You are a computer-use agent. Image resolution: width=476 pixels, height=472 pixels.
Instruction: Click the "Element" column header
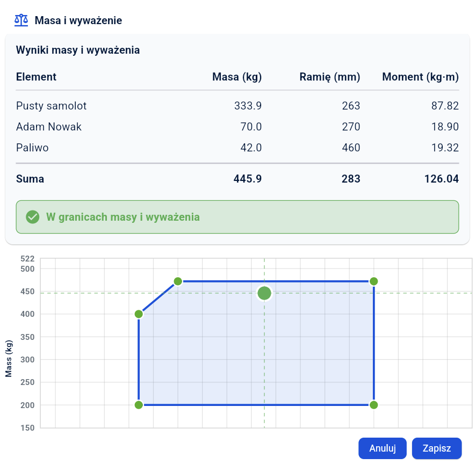pyautogui.click(x=36, y=77)
